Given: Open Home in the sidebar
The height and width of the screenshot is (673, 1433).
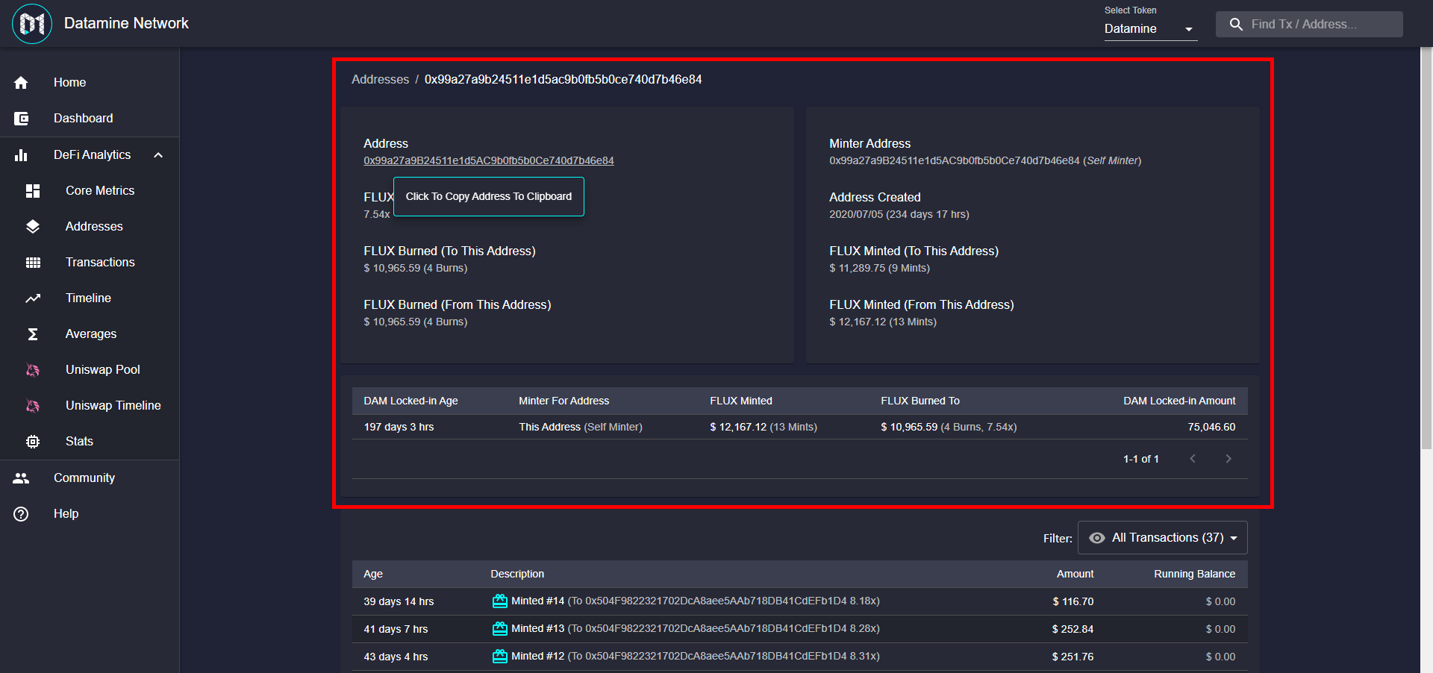Looking at the screenshot, I should click(90, 83).
